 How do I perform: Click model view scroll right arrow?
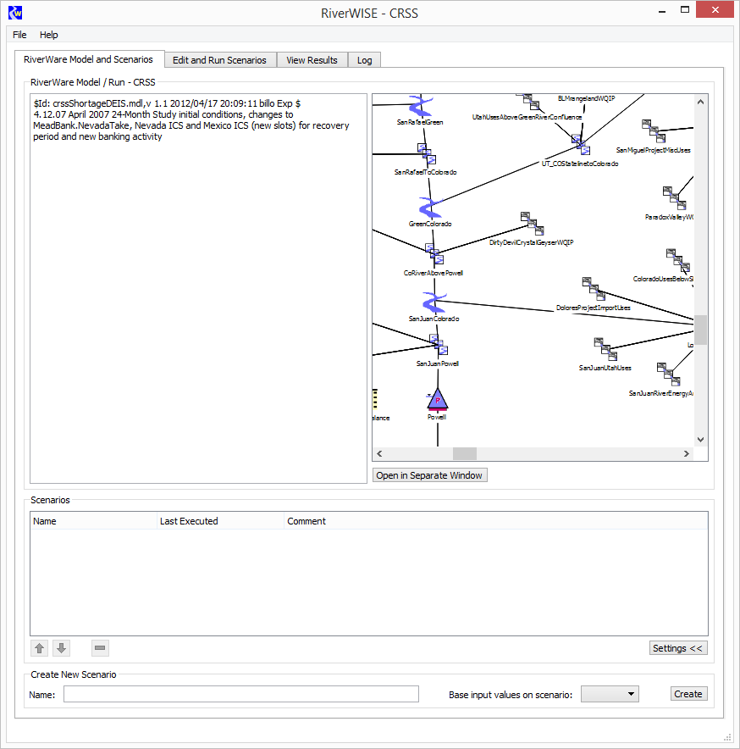coord(687,454)
